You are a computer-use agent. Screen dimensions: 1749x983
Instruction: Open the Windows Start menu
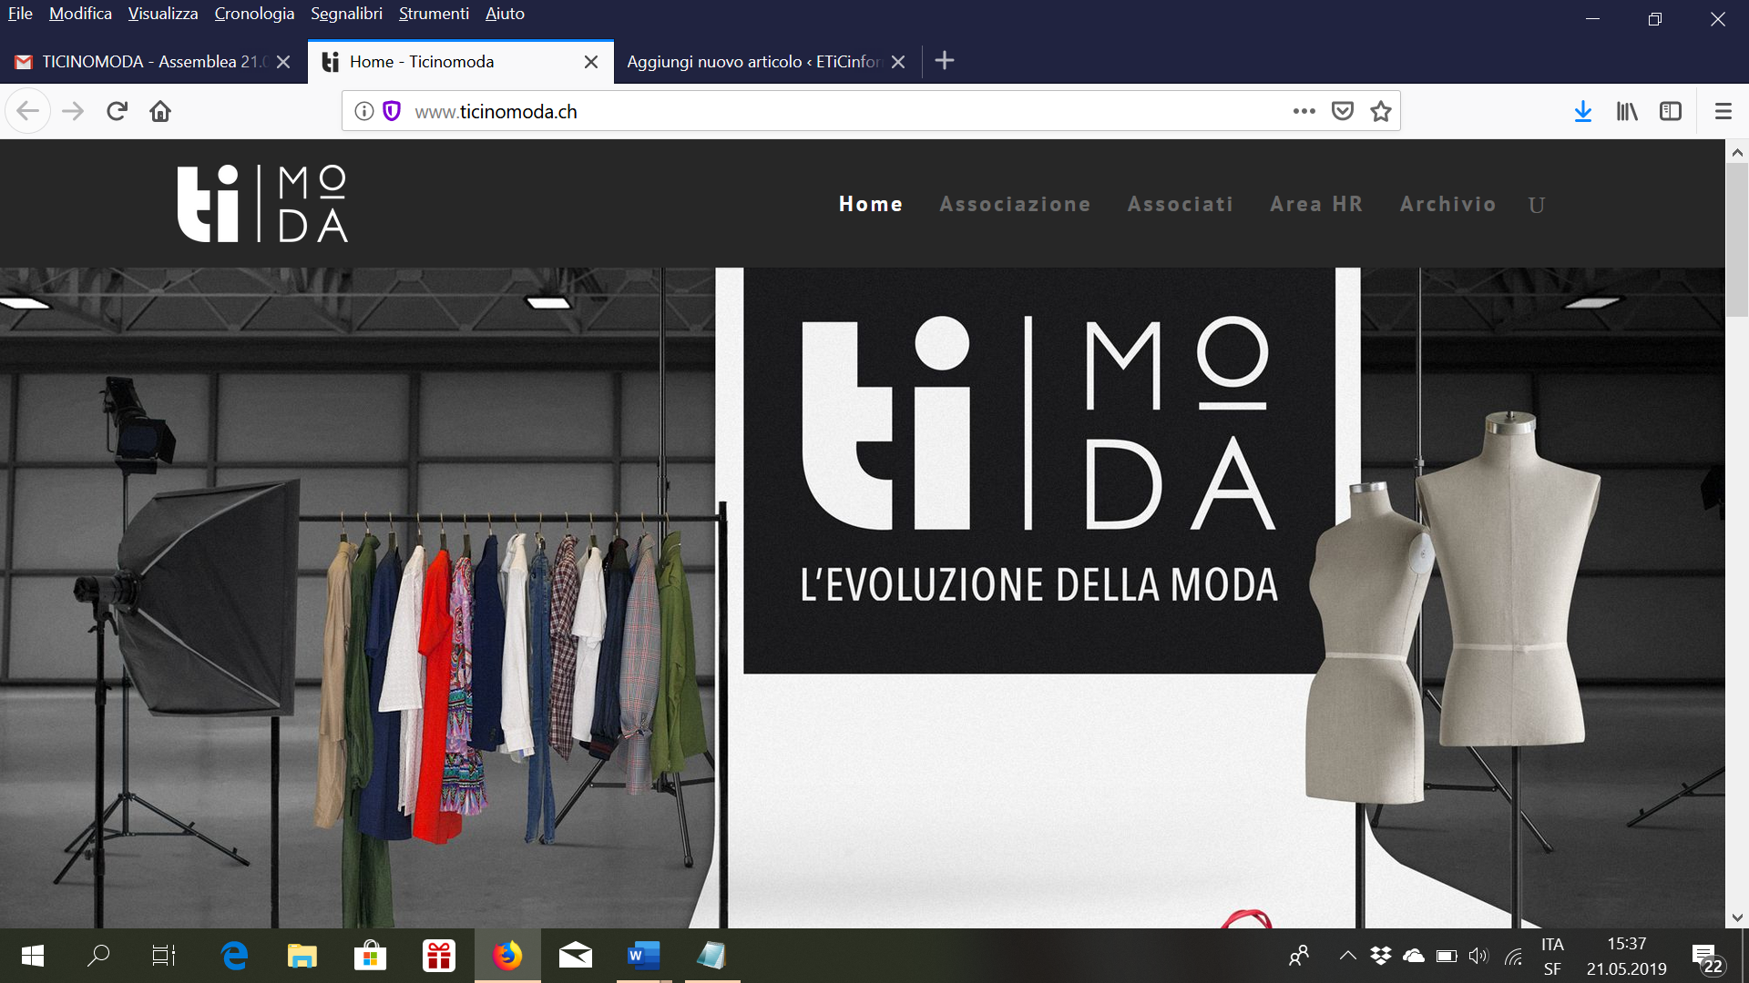(x=33, y=956)
